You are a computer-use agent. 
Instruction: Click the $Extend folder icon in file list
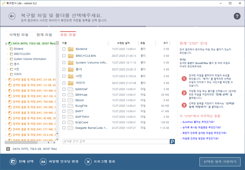tap(71, 49)
